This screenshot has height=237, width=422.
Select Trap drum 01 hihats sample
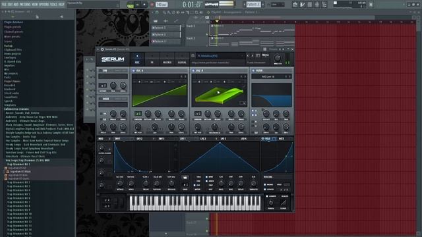pos(20,171)
